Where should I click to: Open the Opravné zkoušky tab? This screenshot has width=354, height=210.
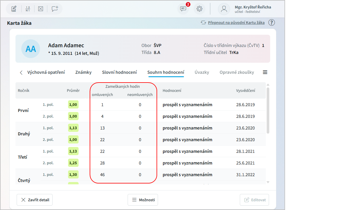pyautogui.click(x=237, y=72)
